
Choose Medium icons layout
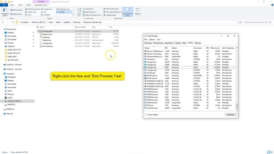pyautogui.click(x=63, y=9)
